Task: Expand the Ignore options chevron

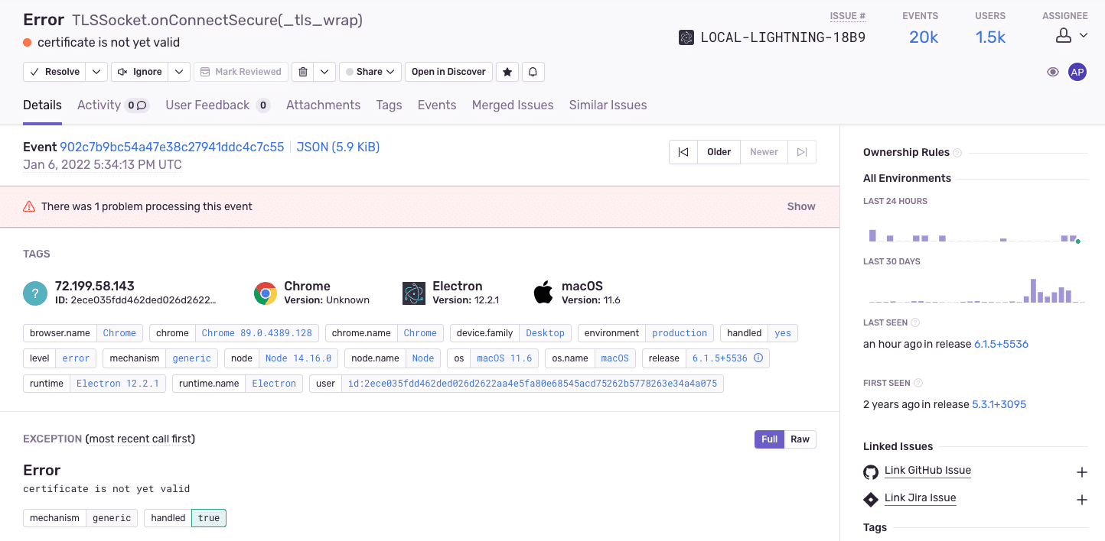Action: coord(178,71)
